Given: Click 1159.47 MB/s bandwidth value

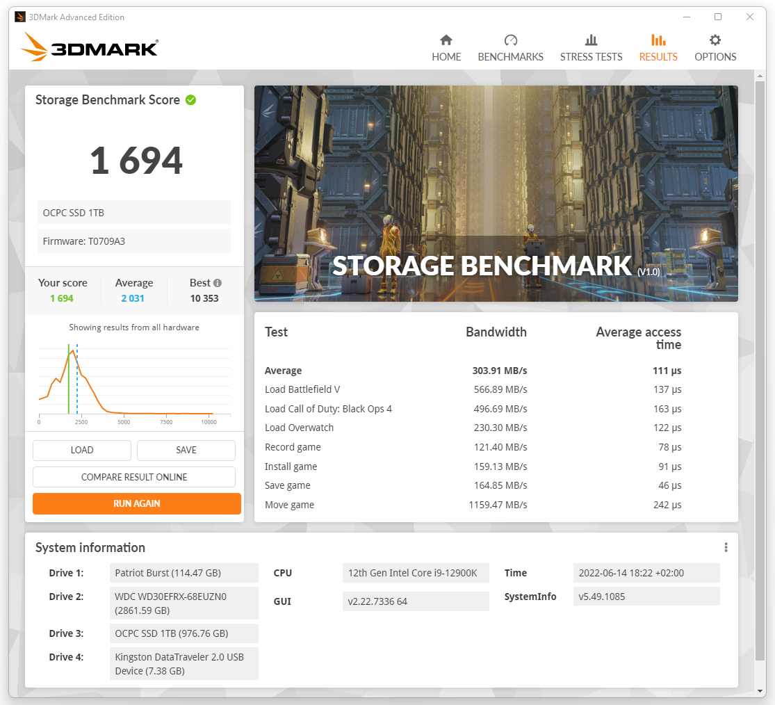Looking at the screenshot, I should point(498,505).
